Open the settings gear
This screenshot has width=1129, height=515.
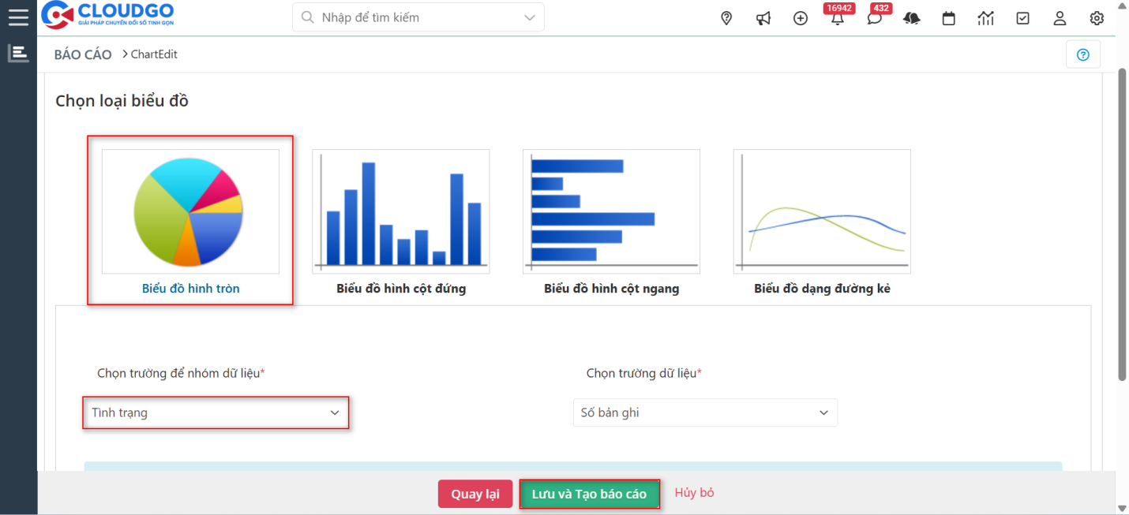click(1097, 18)
